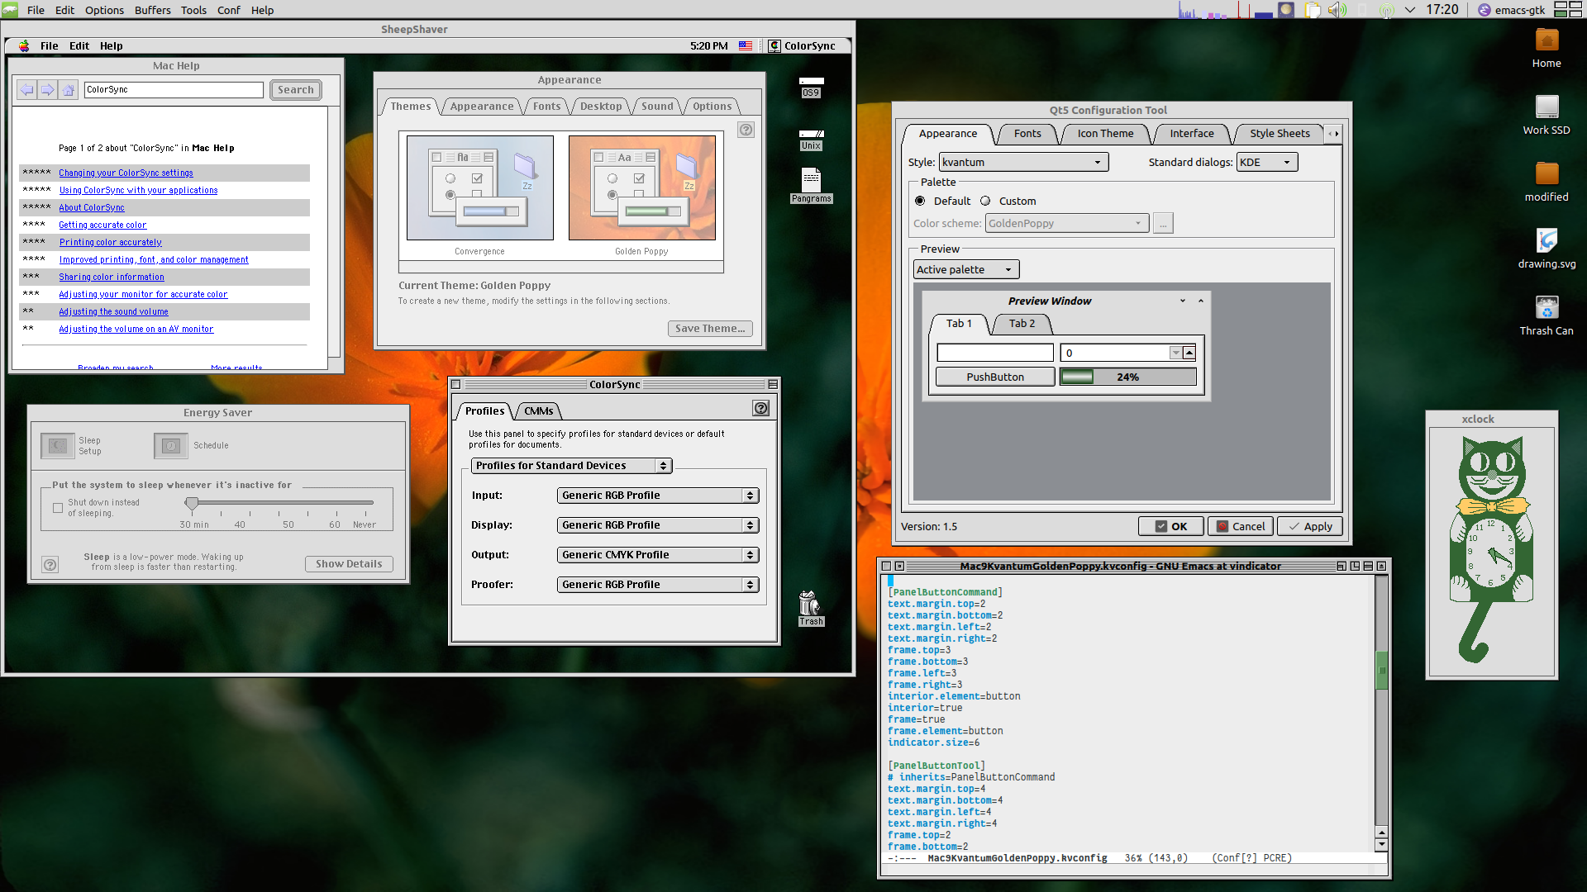
Task: Click the sleep inactivity slider handle
Action: point(192,502)
